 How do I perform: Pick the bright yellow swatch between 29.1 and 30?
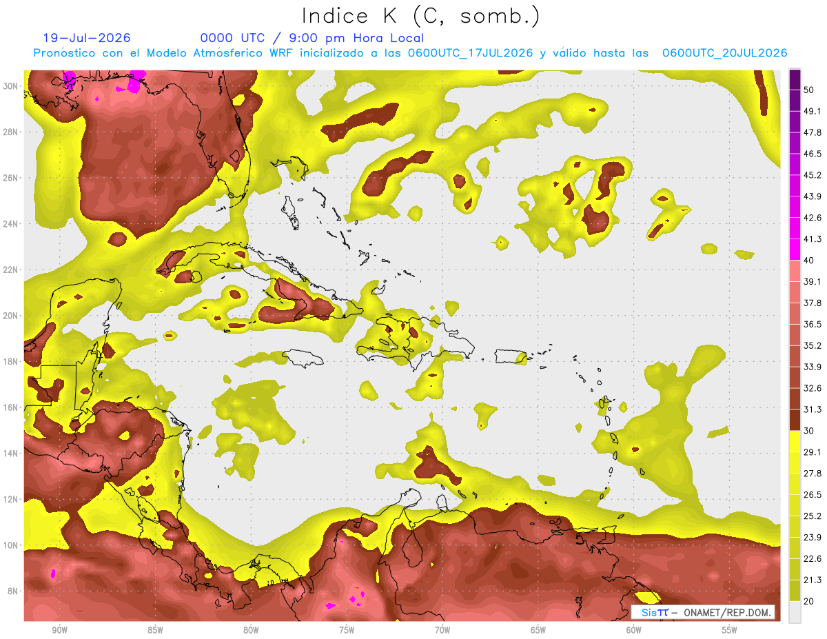tap(795, 442)
